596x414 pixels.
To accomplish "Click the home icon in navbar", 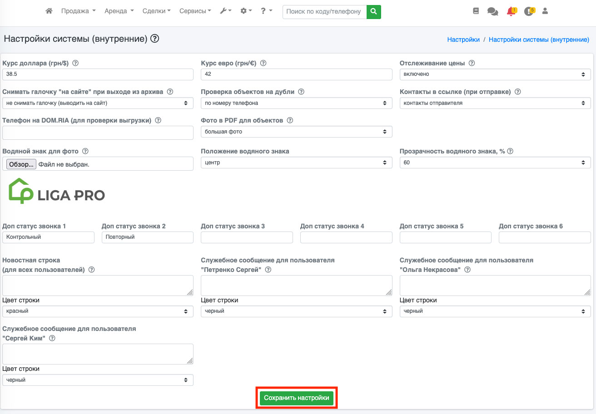I will point(49,11).
